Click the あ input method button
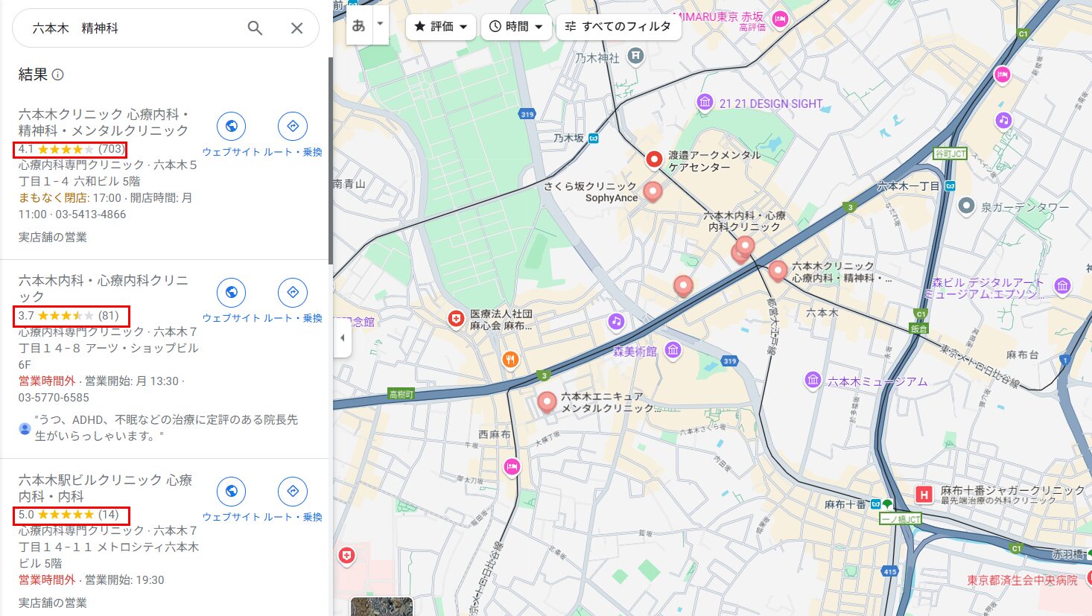 click(359, 25)
